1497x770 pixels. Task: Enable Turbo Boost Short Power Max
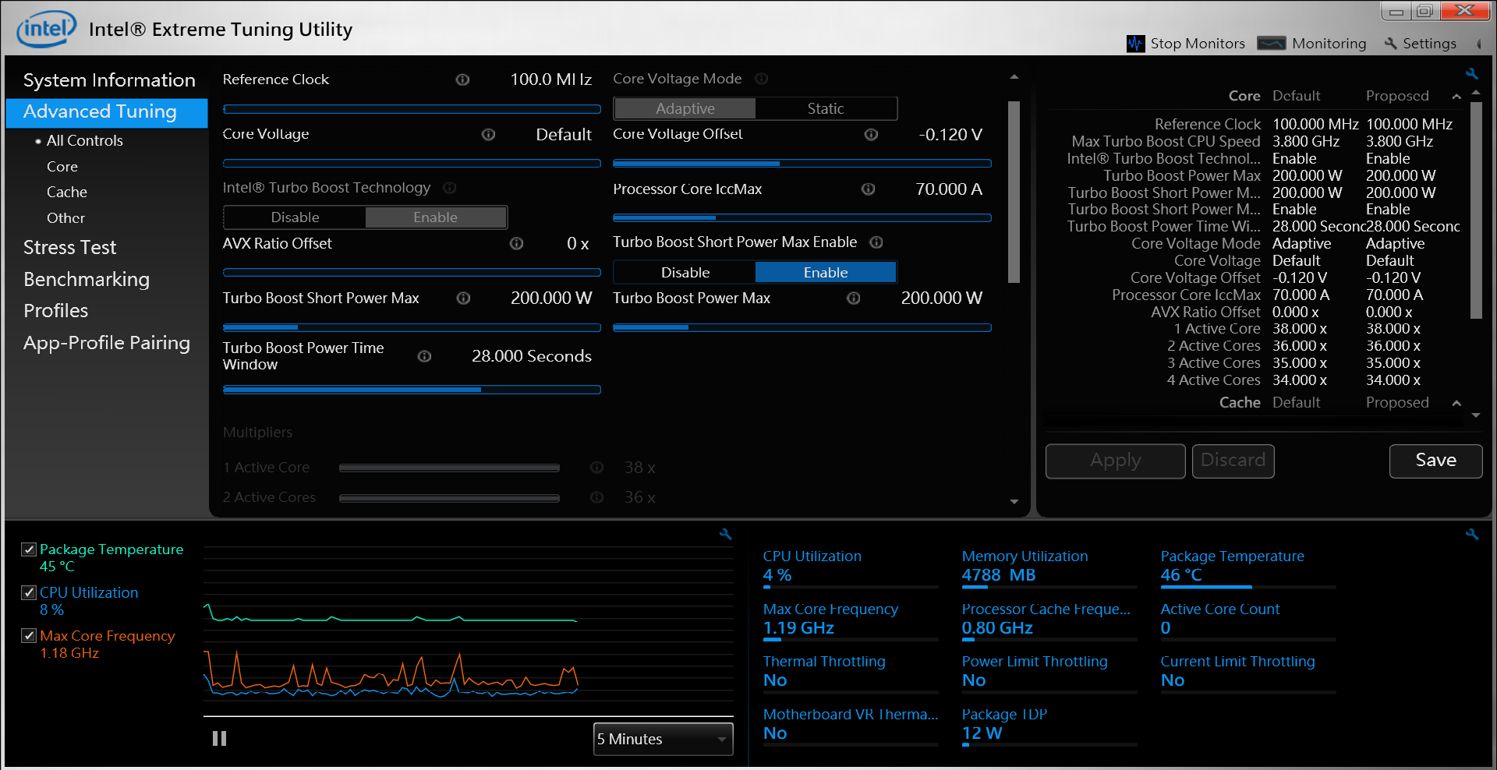point(826,272)
